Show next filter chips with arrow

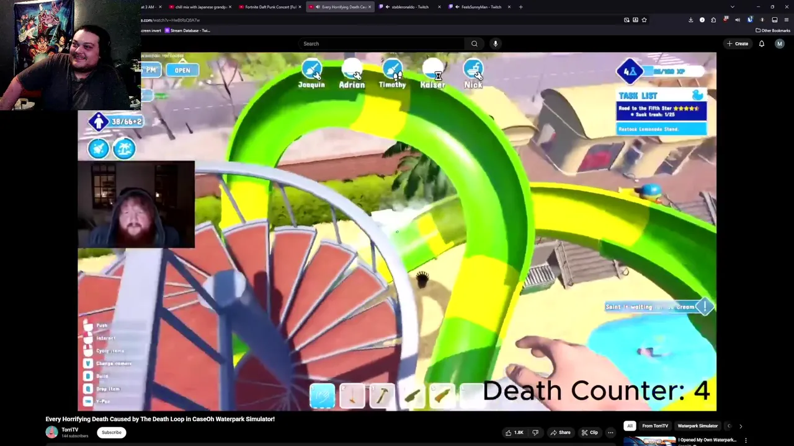(x=740, y=426)
